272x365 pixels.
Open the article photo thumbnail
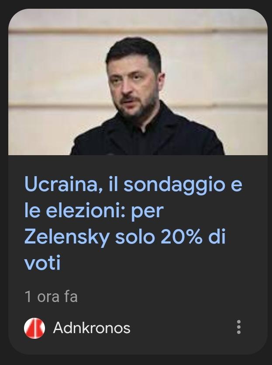pos(138,82)
